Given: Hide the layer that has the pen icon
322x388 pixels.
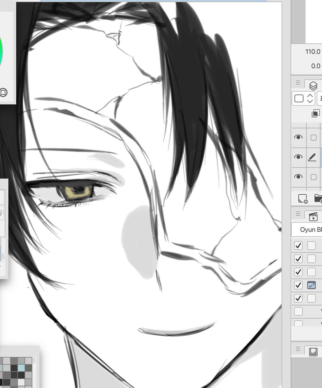Looking at the screenshot, I should pyautogui.click(x=298, y=157).
